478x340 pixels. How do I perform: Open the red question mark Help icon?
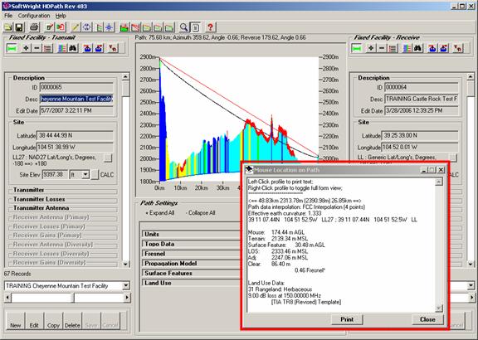210,27
